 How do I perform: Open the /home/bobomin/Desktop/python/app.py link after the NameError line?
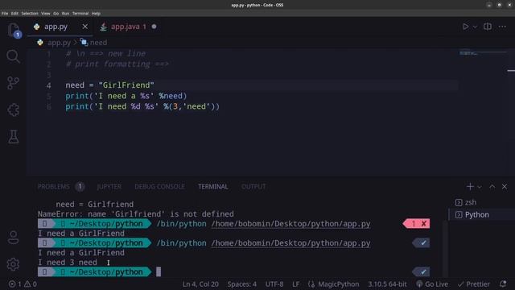(290, 224)
